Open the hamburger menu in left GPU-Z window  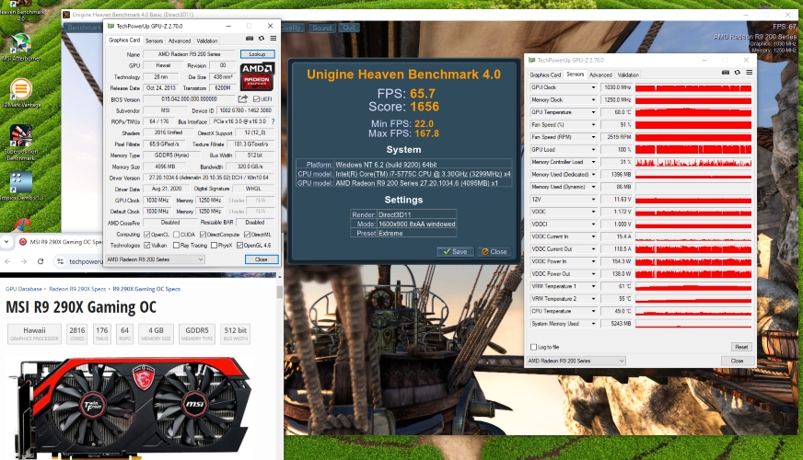point(273,39)
